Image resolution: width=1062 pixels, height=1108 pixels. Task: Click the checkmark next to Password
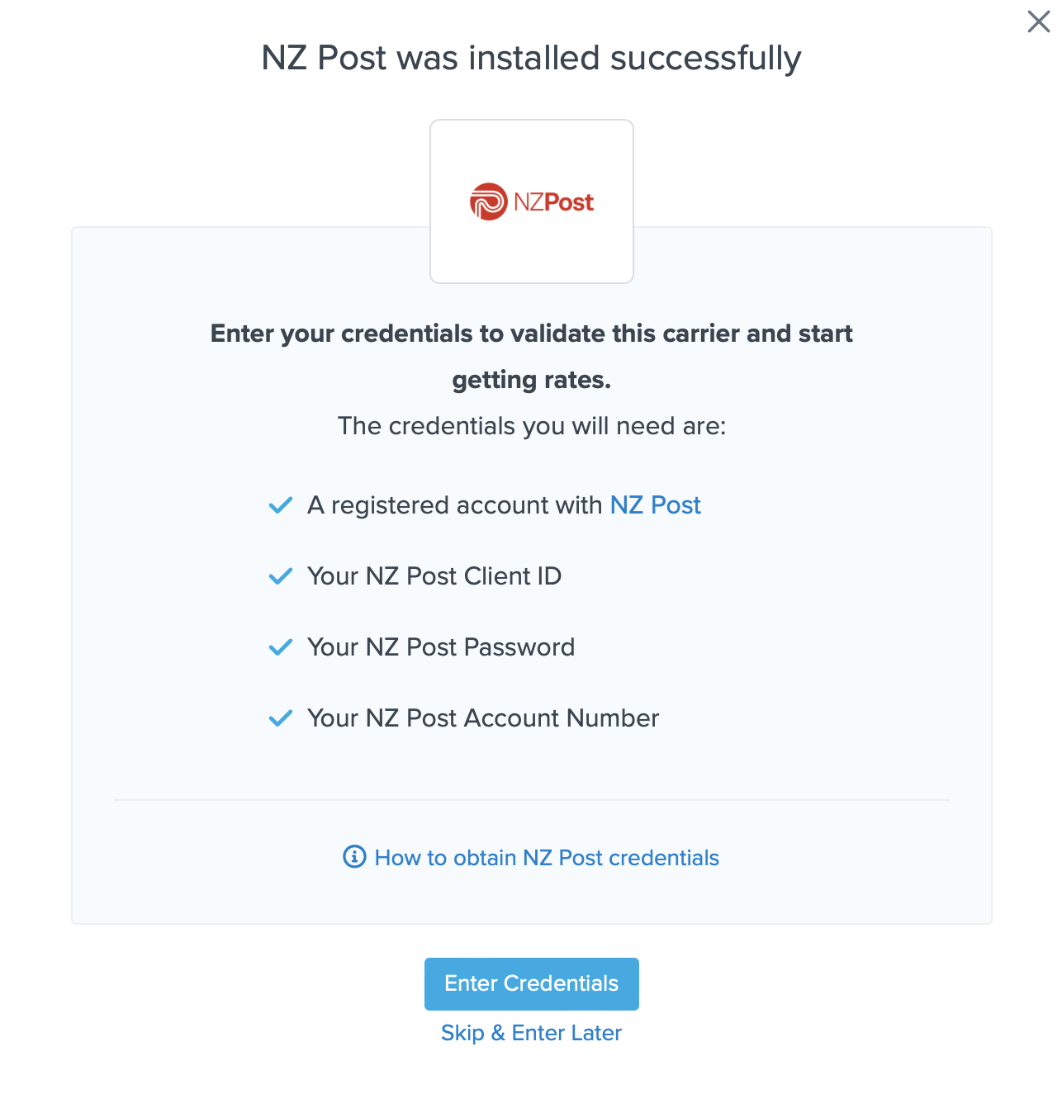coord(281,647)
